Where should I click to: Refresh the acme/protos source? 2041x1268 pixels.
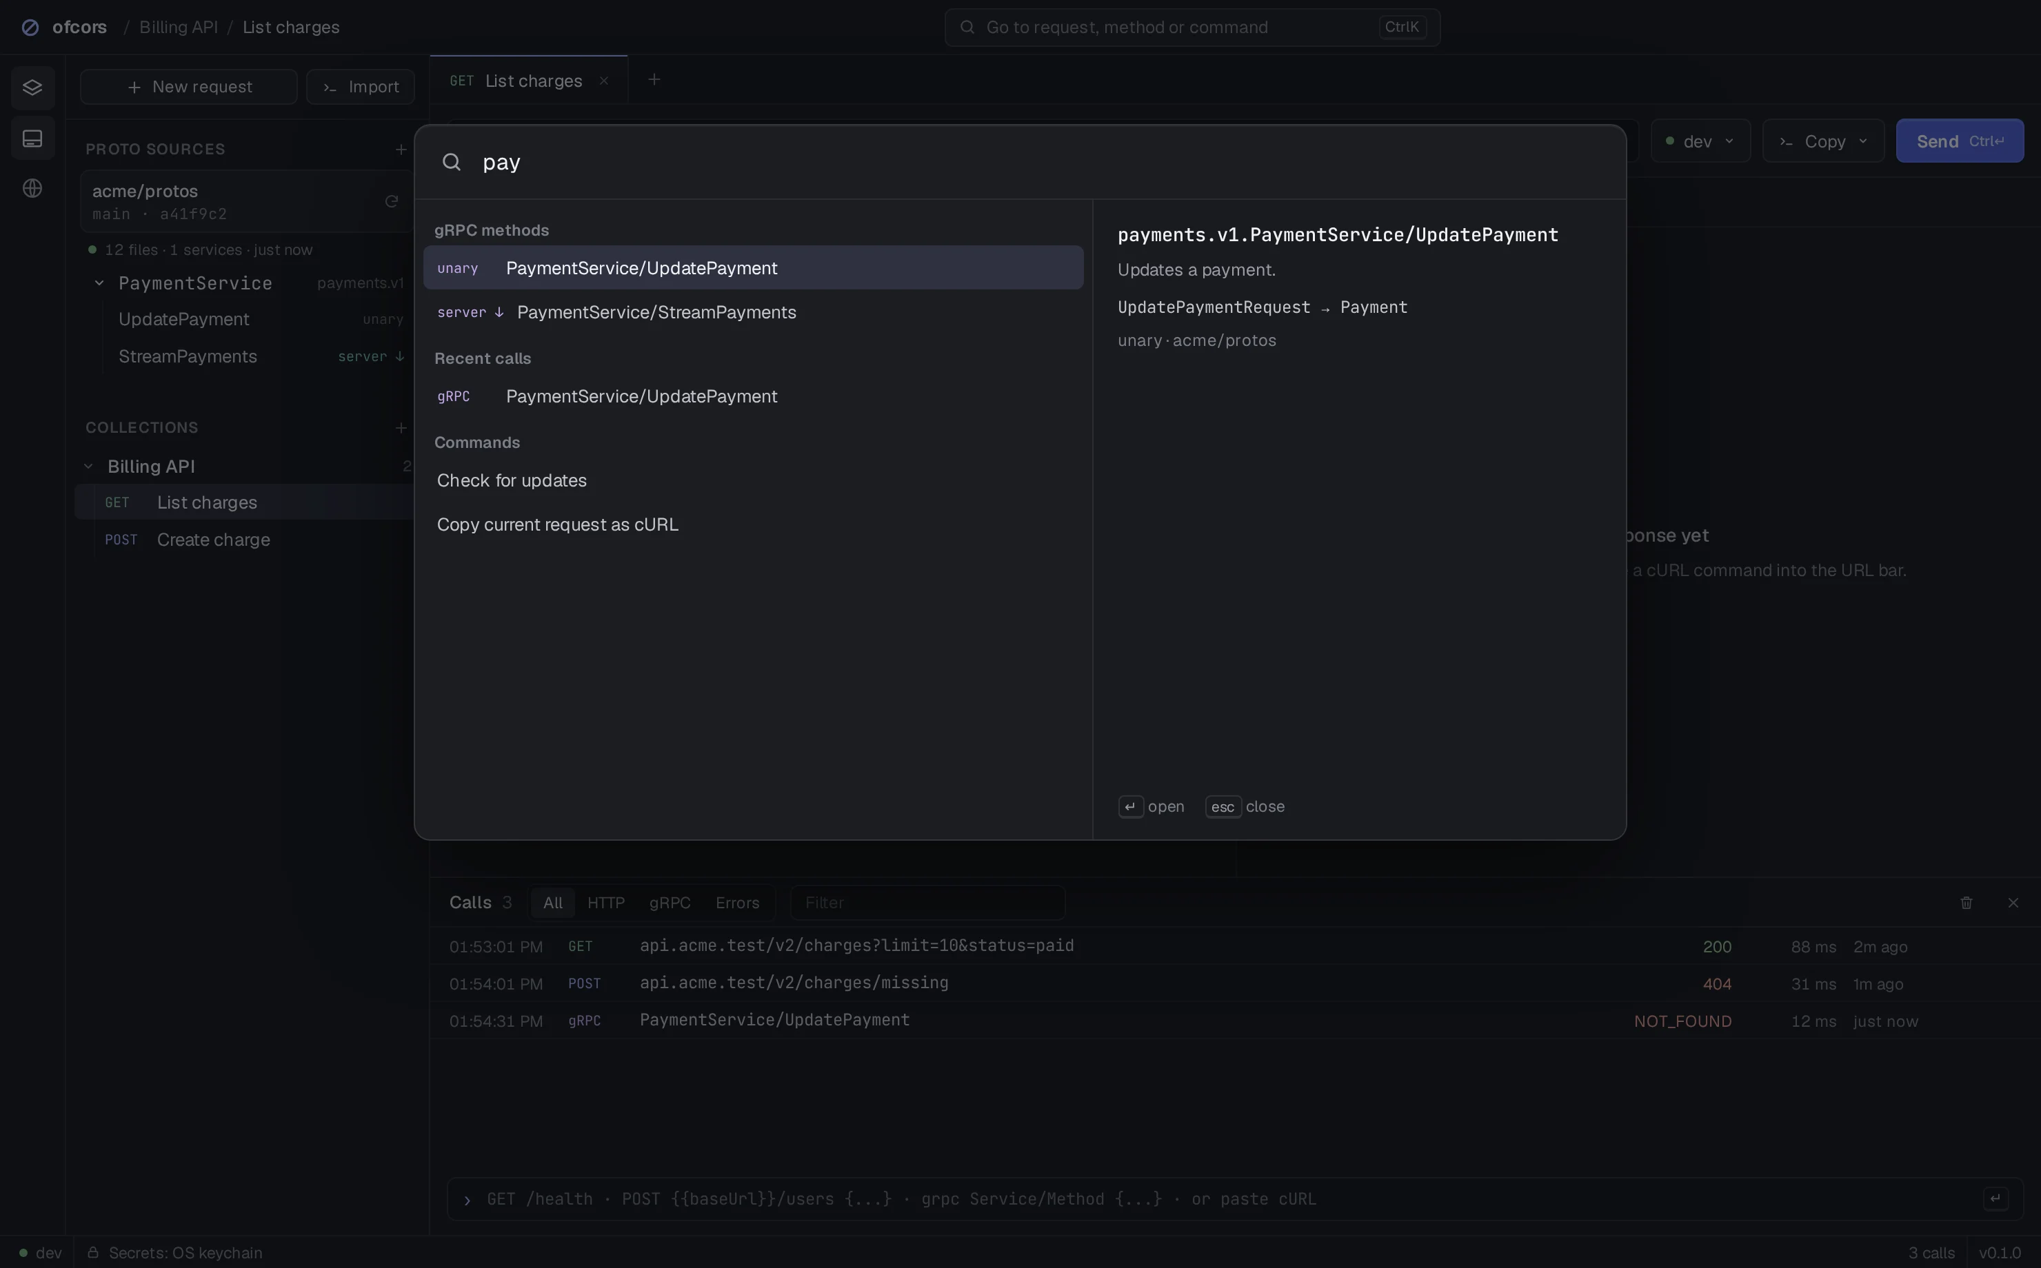tap(391, 201)
